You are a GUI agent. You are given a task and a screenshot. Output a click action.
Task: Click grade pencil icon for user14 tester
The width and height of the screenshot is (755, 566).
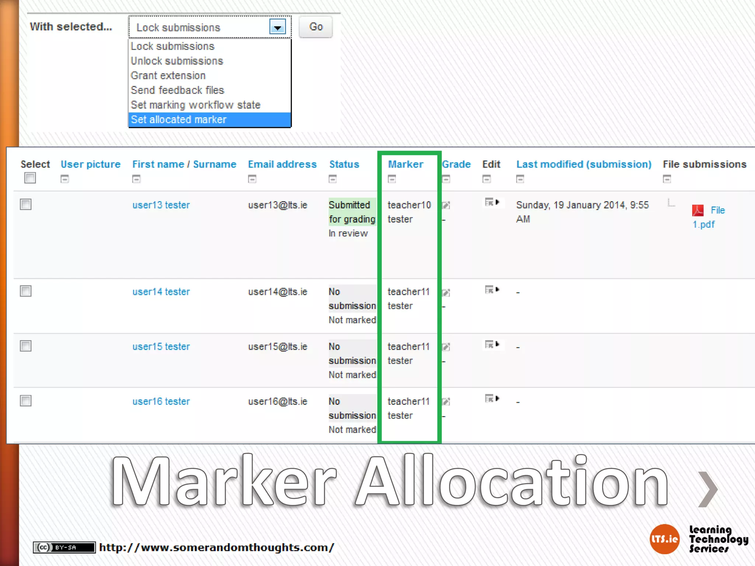[x=446, y=293]
